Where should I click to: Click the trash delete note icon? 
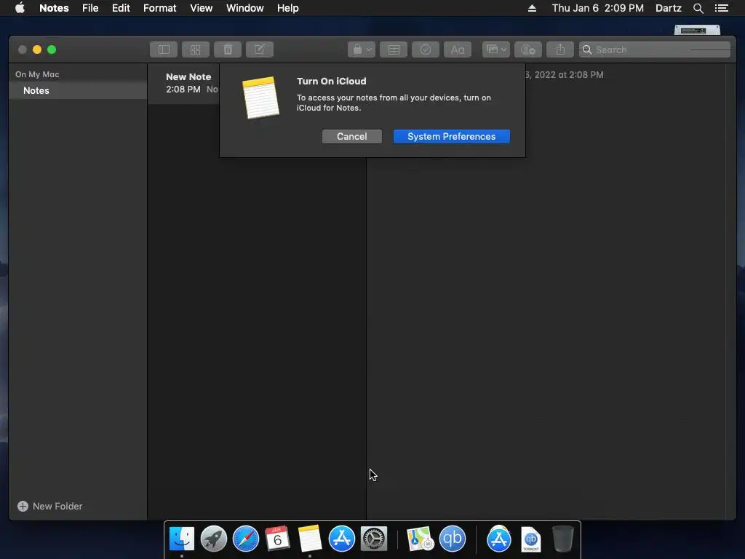tap(228, 49)
